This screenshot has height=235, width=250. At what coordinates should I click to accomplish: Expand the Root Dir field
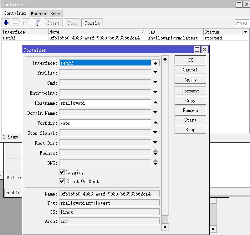[156, 142]
